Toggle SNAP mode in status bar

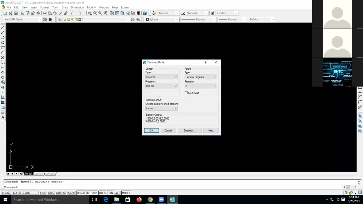point(43,193)
